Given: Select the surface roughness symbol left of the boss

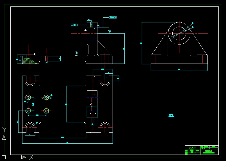Looking at the screenshot, I should [85, 30].
